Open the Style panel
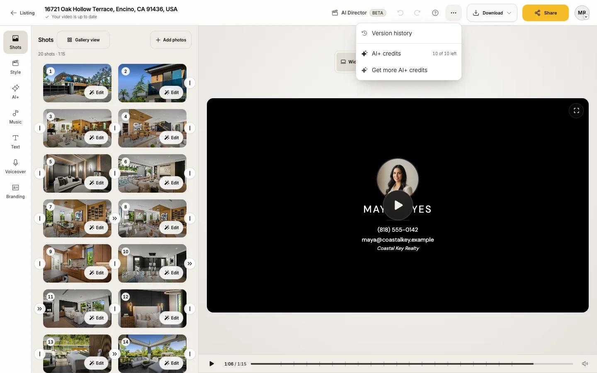Image resolution: width=597 pixels, height=373 pixels. tap(15, 67)
